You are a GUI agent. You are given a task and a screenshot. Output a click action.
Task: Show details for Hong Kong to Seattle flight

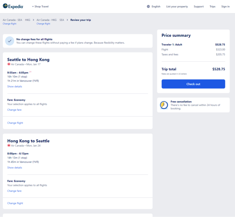pos(14,167)
